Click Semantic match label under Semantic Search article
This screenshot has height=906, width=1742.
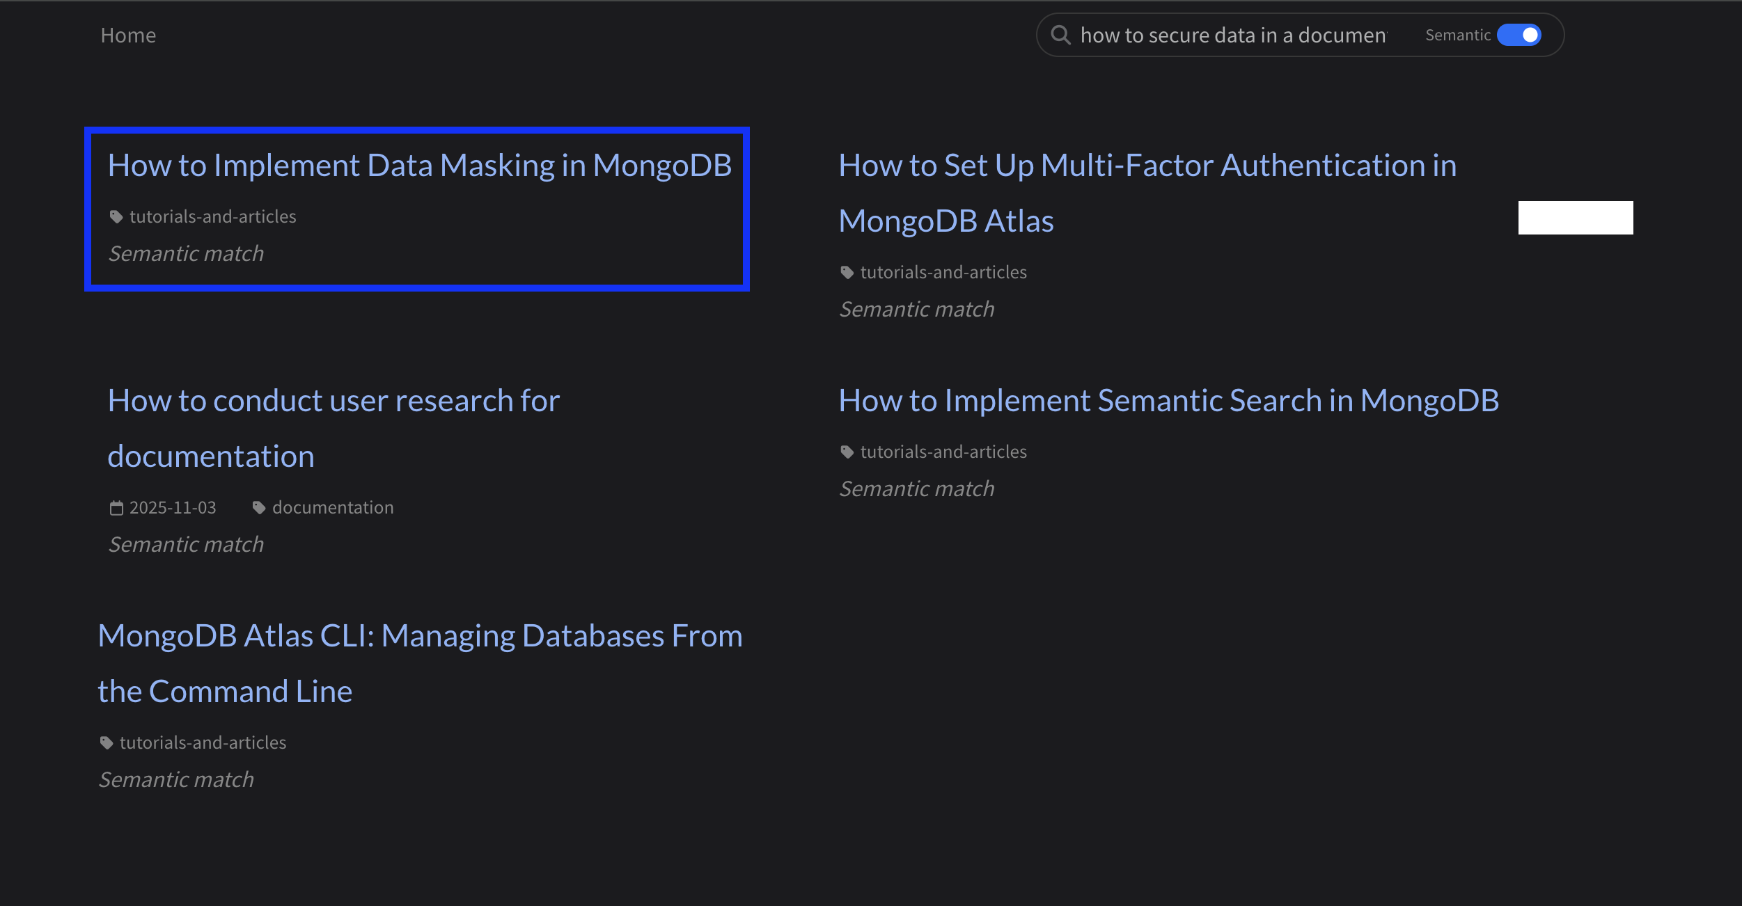pos(918,489)
